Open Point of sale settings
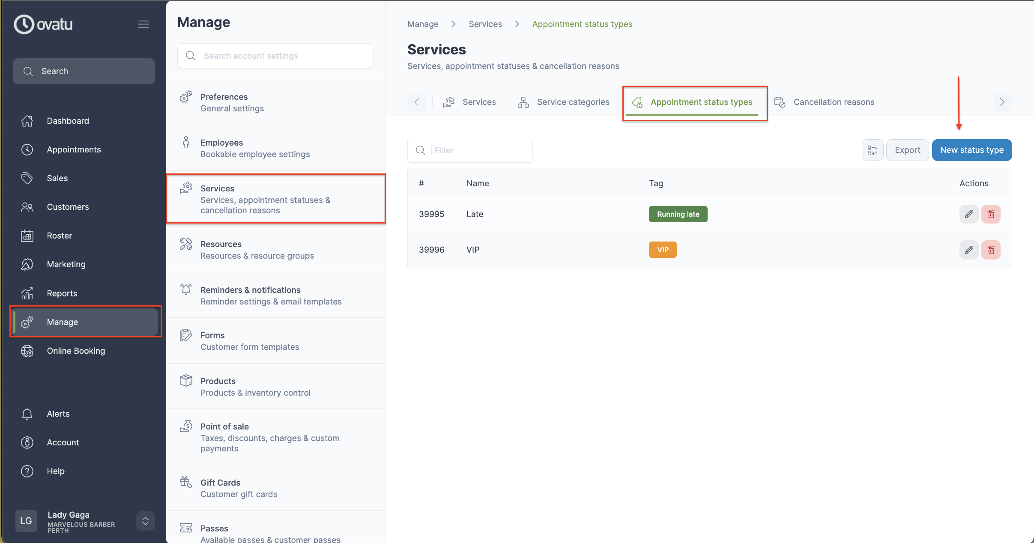The image size is (1034, 543). pyautogui.click(x=224, y=426)
